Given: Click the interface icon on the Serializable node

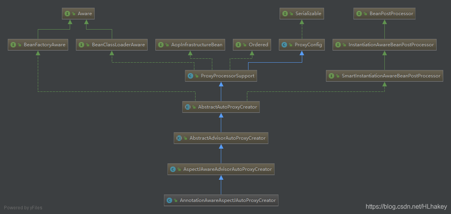Looking at the screenshot, I should pyautogui.click(x=285, y=14).
